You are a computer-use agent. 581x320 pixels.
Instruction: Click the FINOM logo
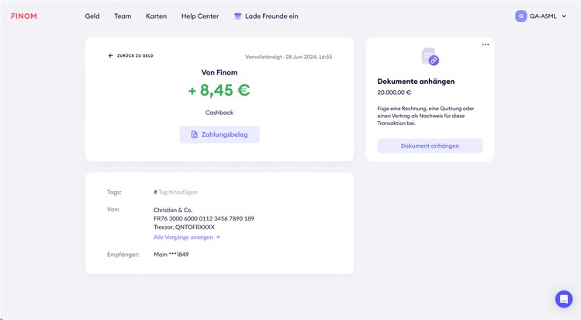tap(23, 16)
